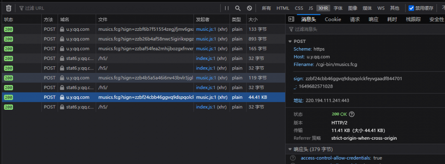Pause network recording via the pause icon
445x164 pixels.
pos(226,8)
